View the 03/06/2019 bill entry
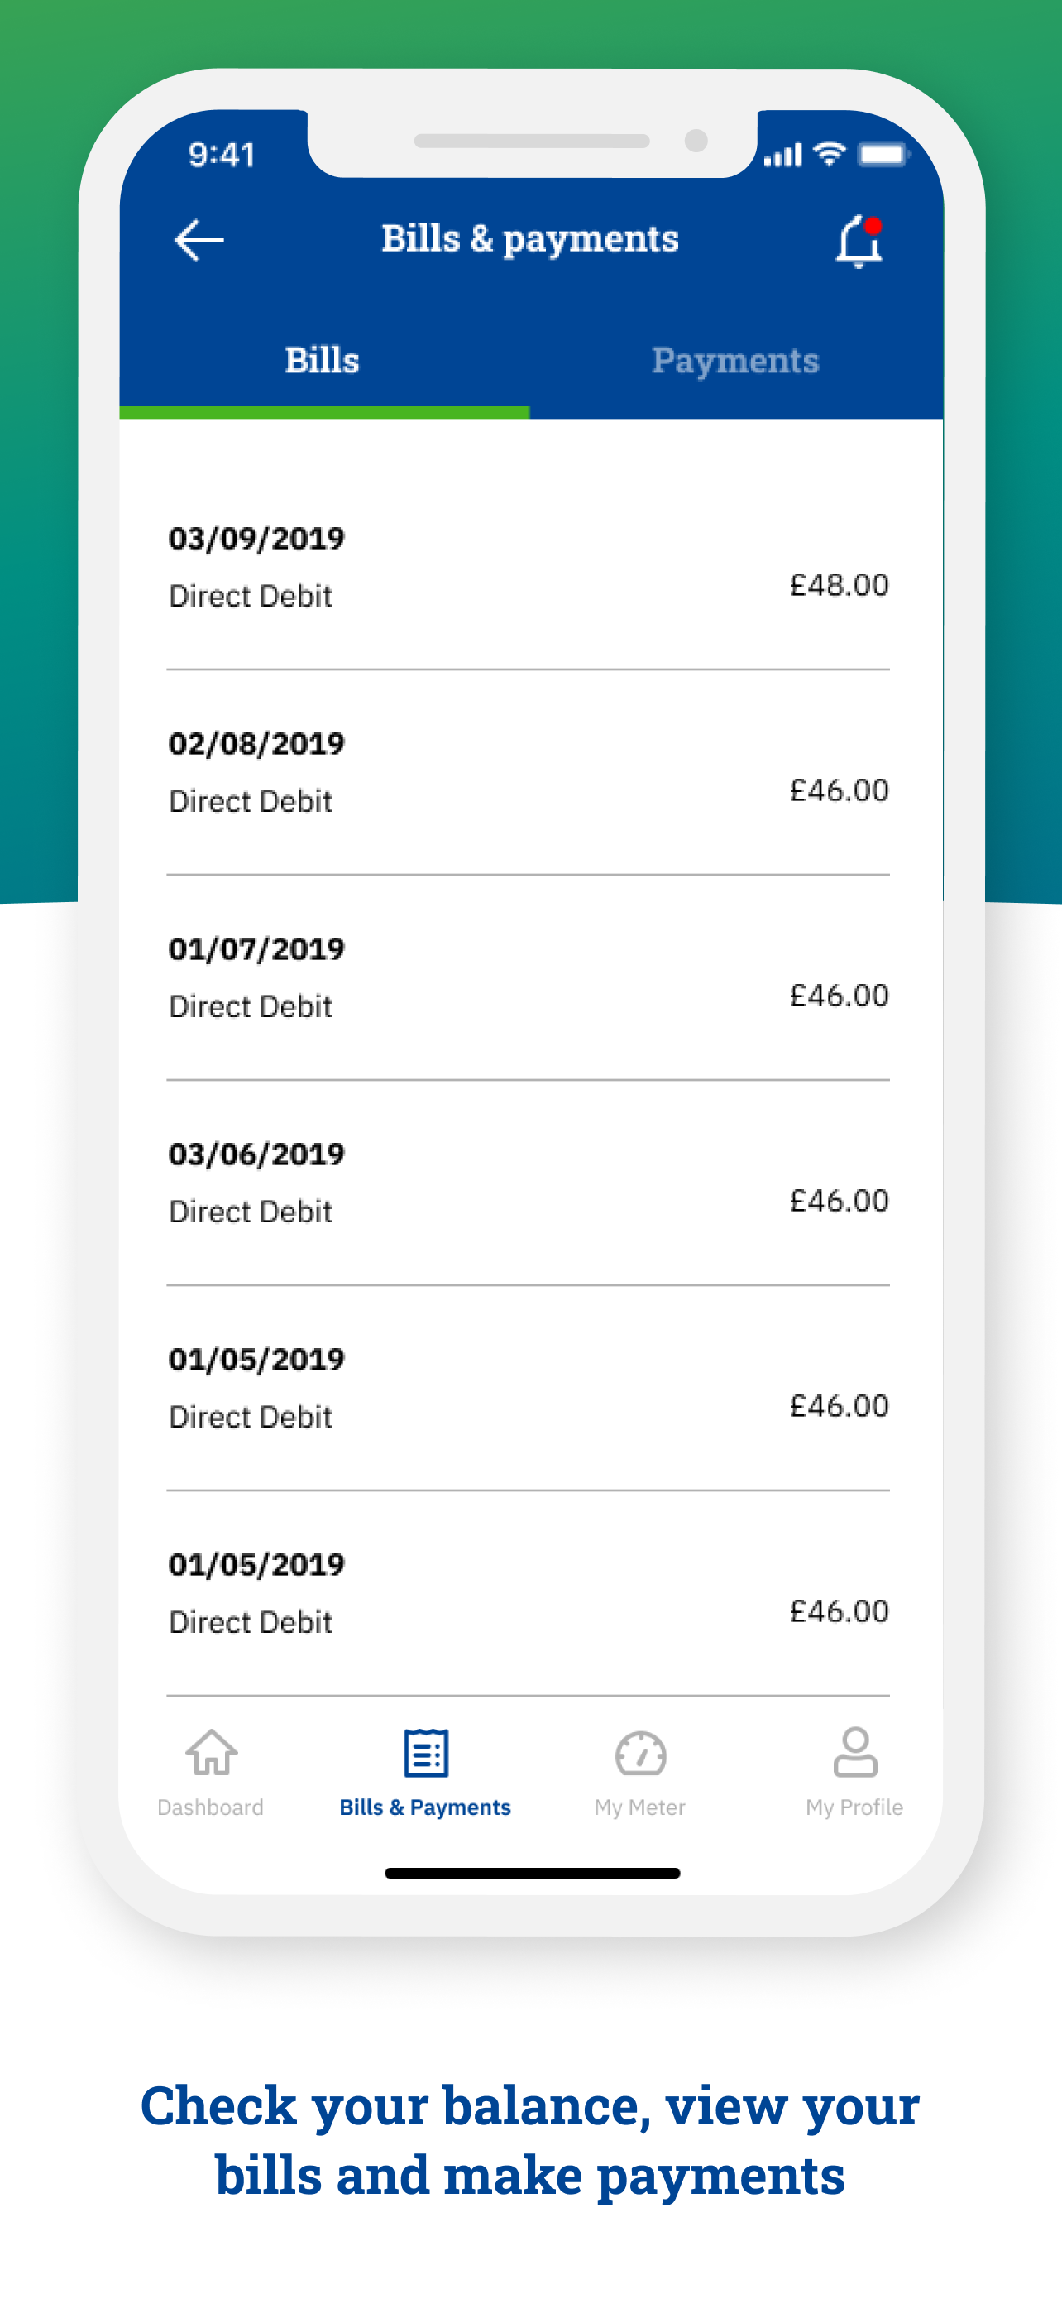This screenshot has width=1062, height=2299. (528, 1183)
